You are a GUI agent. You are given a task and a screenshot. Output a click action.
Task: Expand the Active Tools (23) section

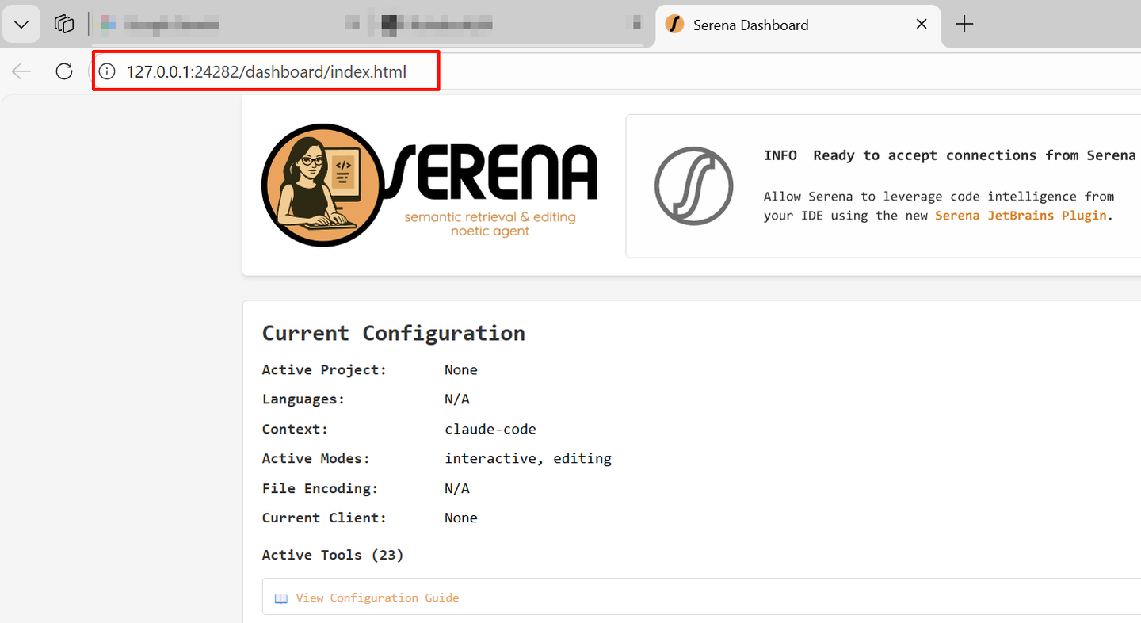[333, 555]
